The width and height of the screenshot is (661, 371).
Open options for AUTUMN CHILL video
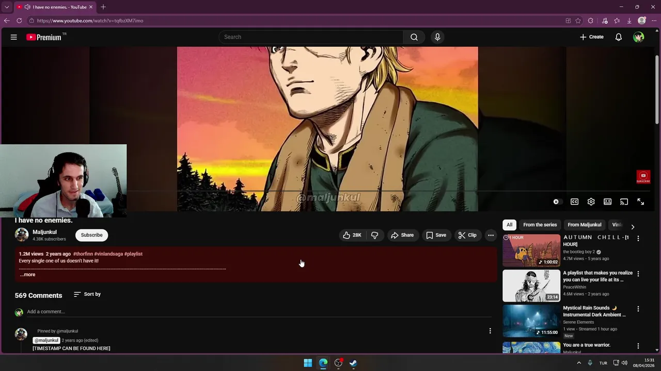coord(638,239)
